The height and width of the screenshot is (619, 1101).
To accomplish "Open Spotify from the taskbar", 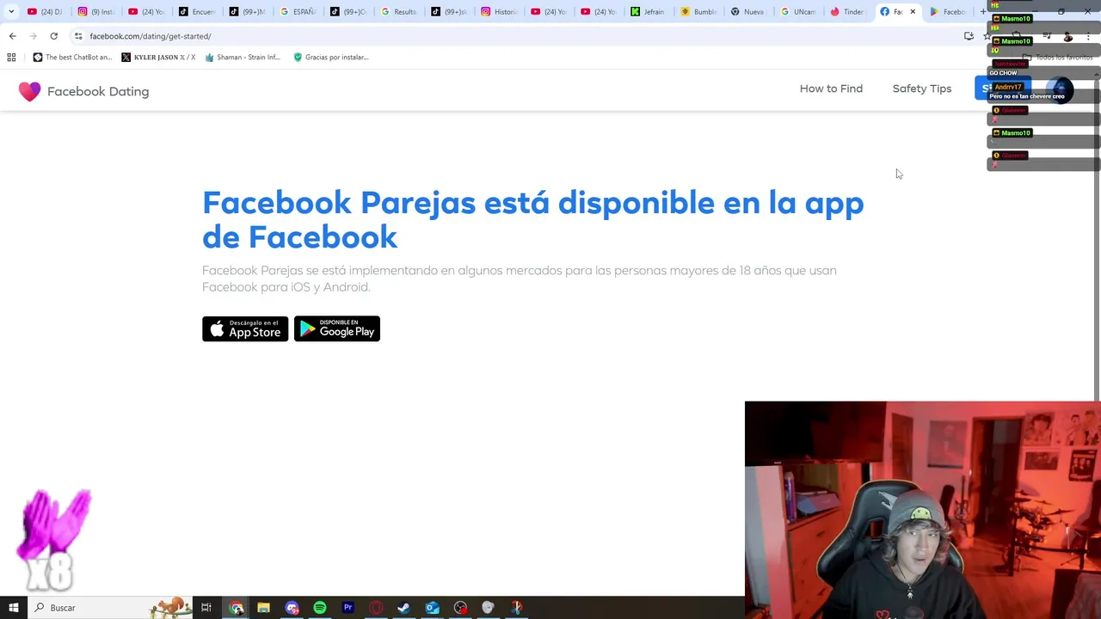I will click(x=320, y=608).
